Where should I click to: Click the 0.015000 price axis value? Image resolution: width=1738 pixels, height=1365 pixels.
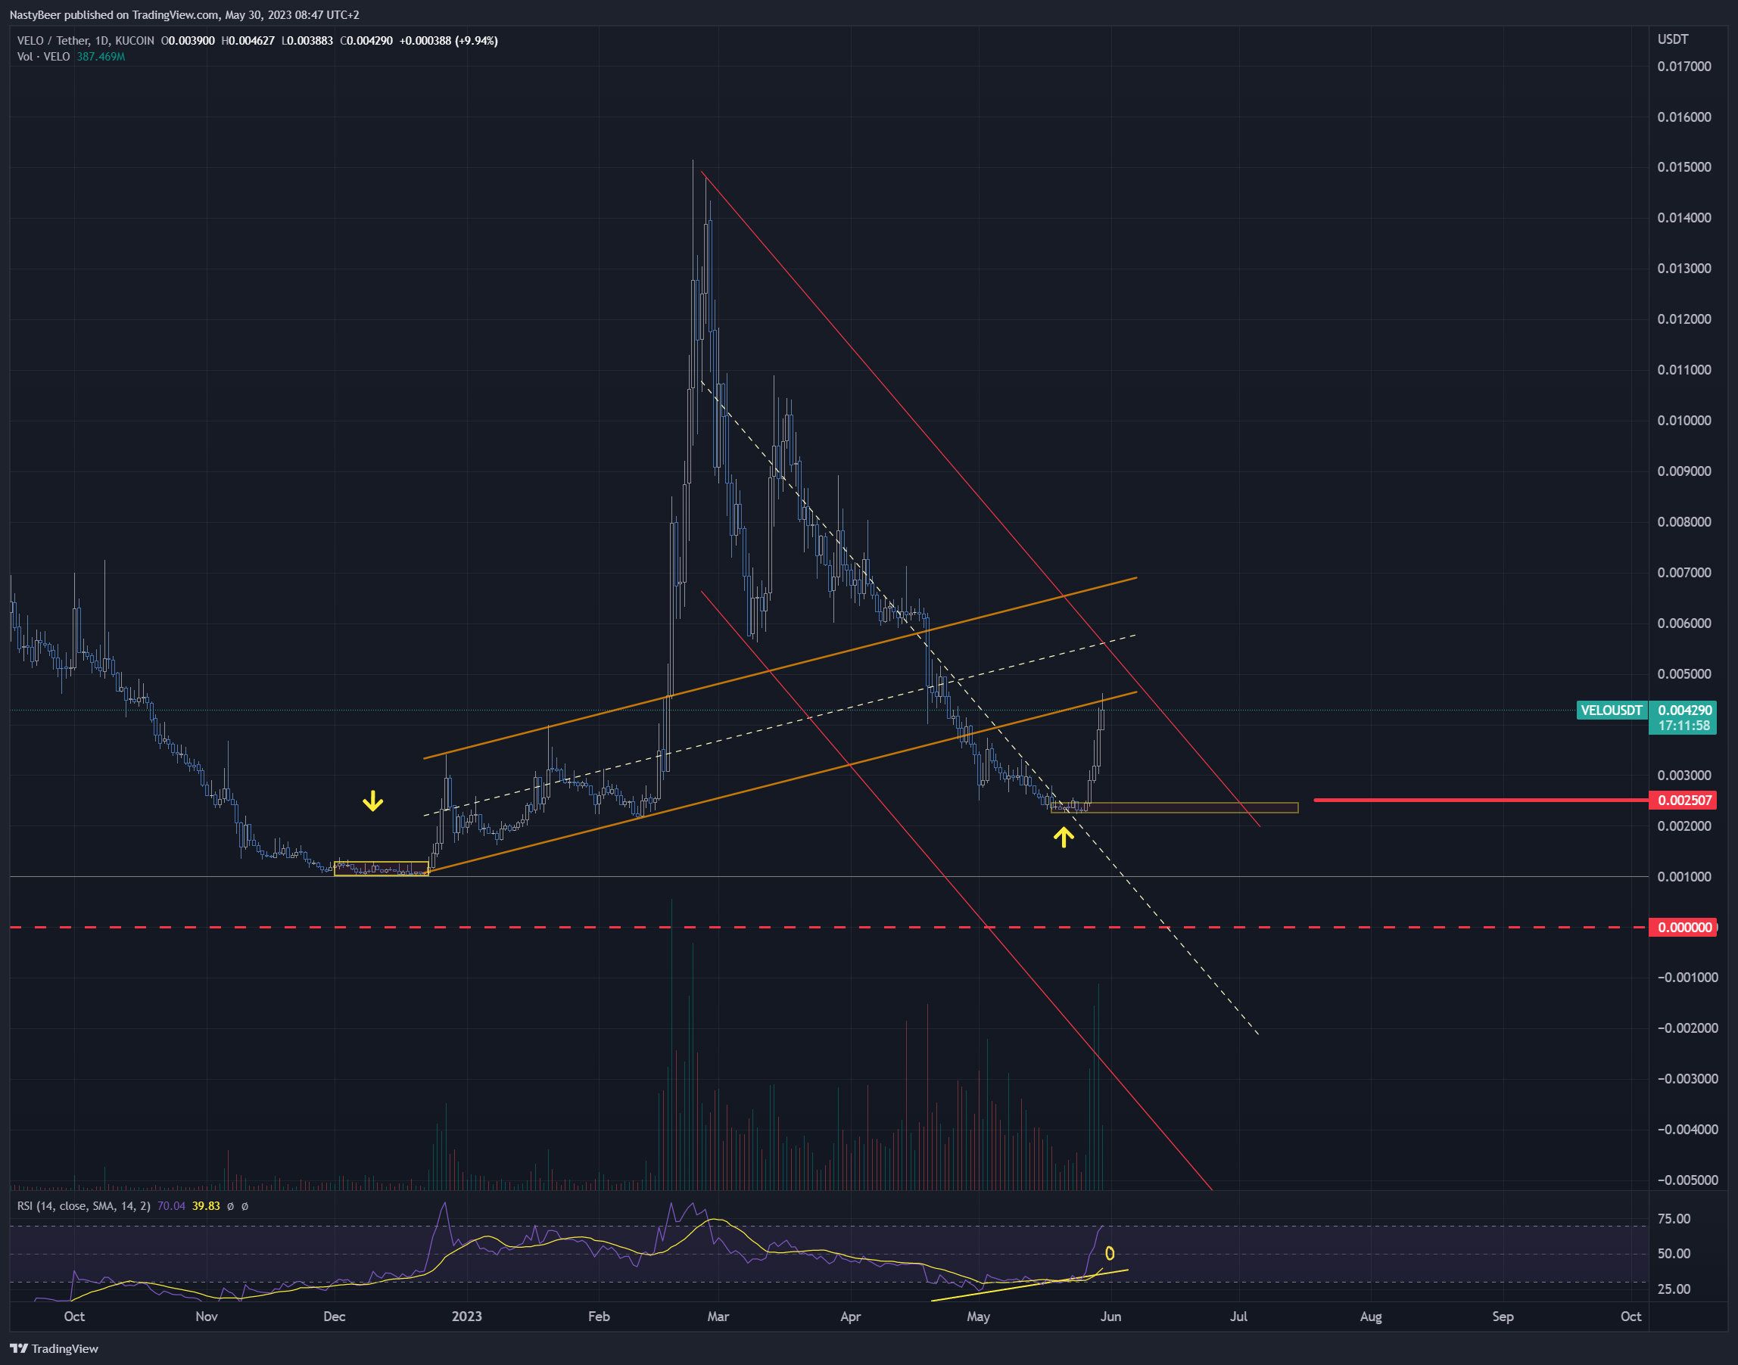1683,167
